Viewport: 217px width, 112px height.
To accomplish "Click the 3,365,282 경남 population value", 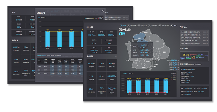I will [x=108, y=51].
